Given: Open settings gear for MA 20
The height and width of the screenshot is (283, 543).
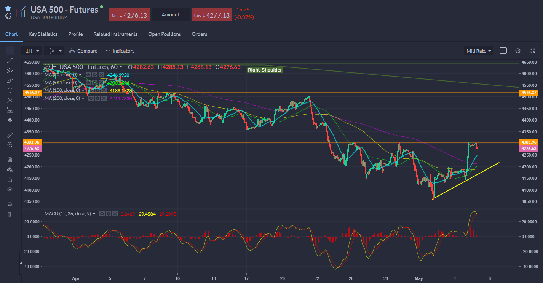Looking at the screenshot, I should [x=95, y=75].
